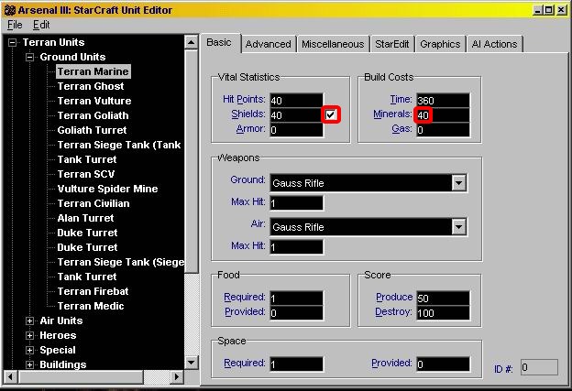572x391 pixels.
Task: Click the ID # field
Action: pyautogui.click(x=539, y=367)
